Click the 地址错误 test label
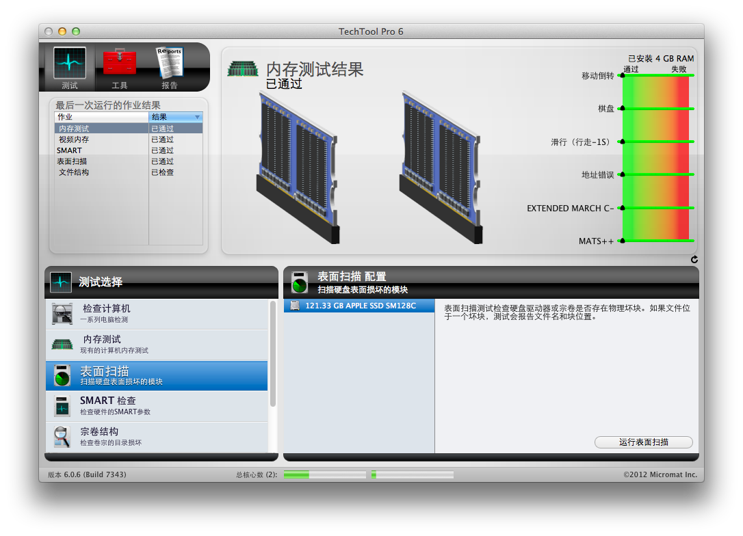This screenshot has width=743, height=536. pyautogui.click(x=597, y=175)
